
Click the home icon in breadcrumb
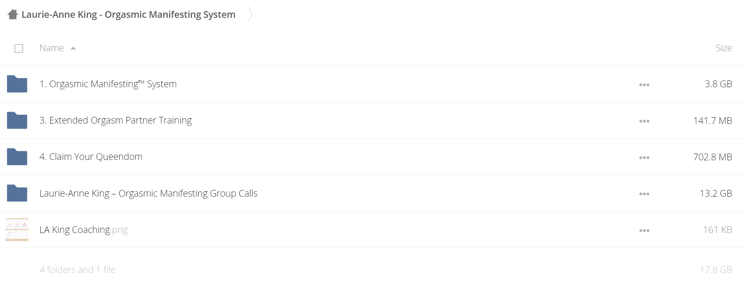pyautogui.click(x=13, y=14)
